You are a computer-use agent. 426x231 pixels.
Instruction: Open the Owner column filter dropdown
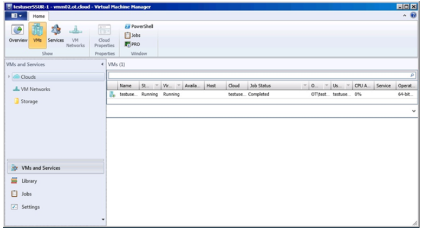[326, 85]
